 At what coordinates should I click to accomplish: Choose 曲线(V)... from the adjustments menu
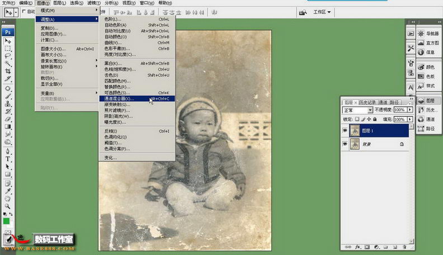pyautogui.click(x=137, y=42)
